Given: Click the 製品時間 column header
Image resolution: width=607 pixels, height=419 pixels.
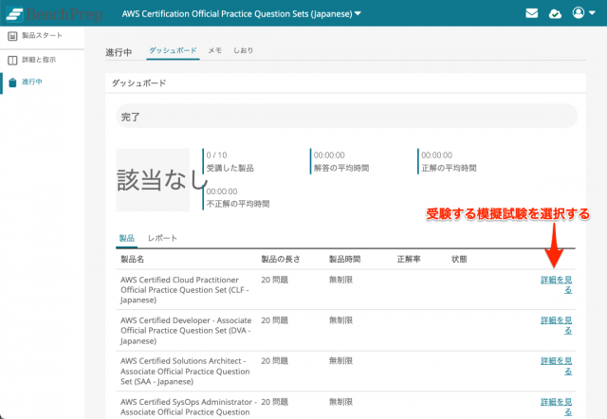Looking at the screenshot, I should [345, 259].
